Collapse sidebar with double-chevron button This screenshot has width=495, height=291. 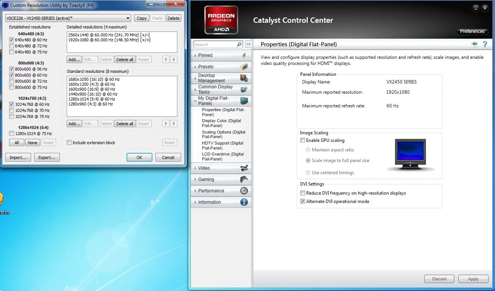tap(249, 44)
